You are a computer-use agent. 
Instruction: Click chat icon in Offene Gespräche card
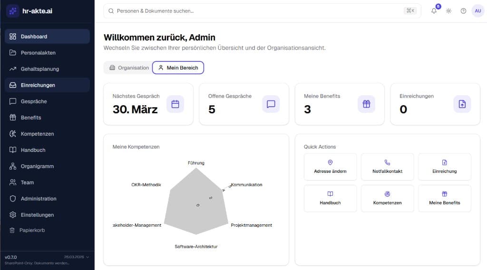tap(271, 104)
